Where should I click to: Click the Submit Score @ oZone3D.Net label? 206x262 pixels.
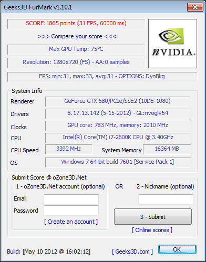click(x=49, y=177)
